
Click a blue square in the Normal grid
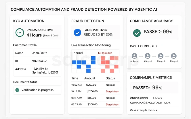74,62
